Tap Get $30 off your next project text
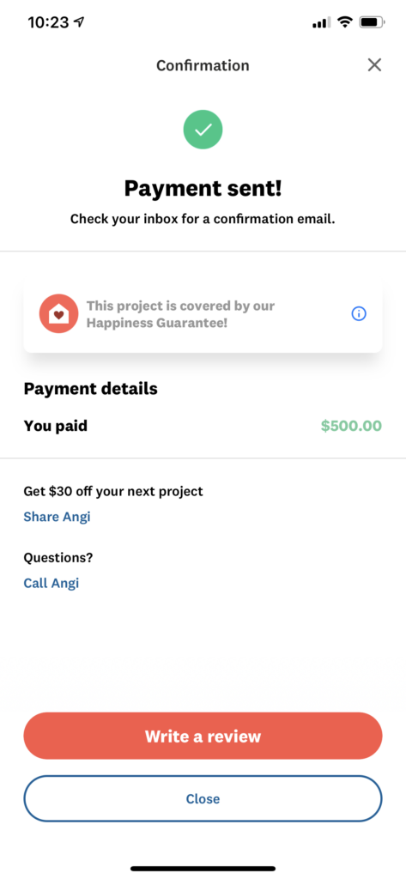 coord(113,492)
